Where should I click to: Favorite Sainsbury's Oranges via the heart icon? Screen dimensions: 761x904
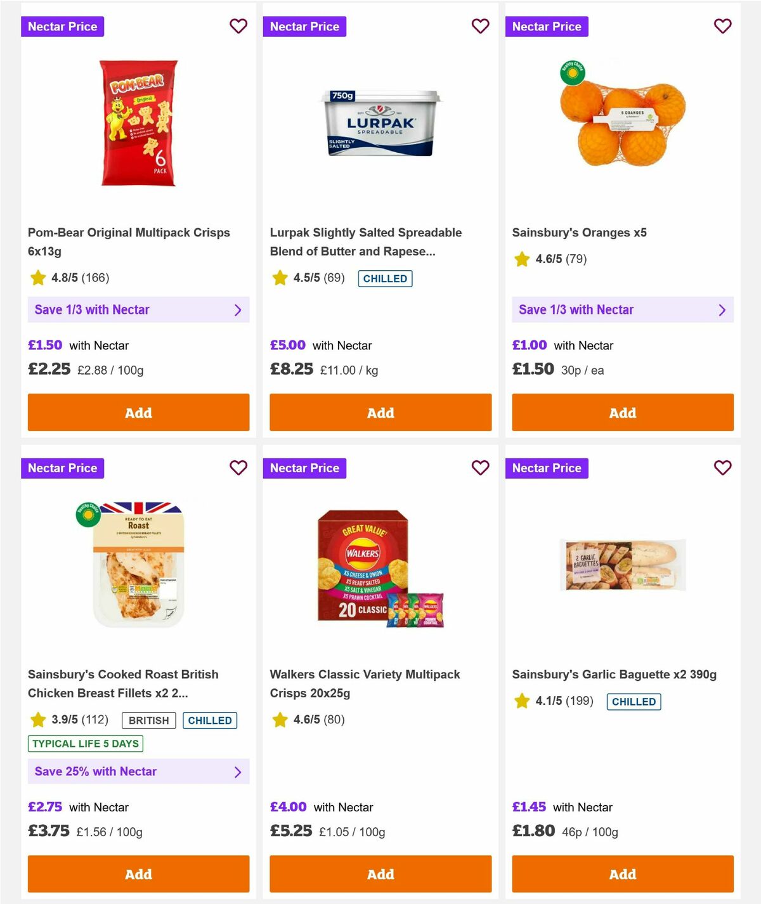pos(722,26)
